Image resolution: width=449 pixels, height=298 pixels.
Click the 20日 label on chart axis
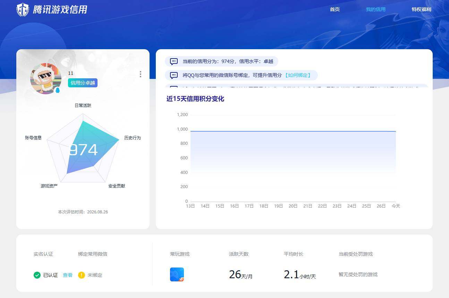pyautogui.click(x=293, y=206)
